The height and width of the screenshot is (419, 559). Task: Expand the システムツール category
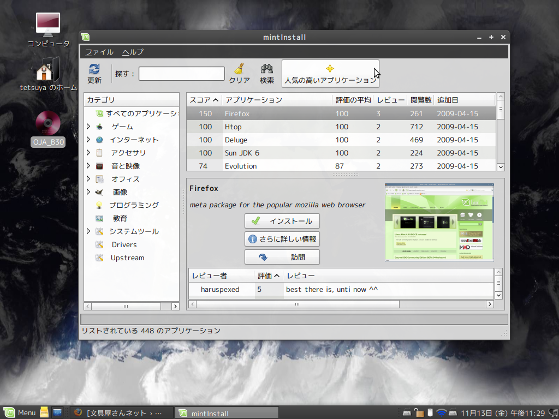[88, 231]
